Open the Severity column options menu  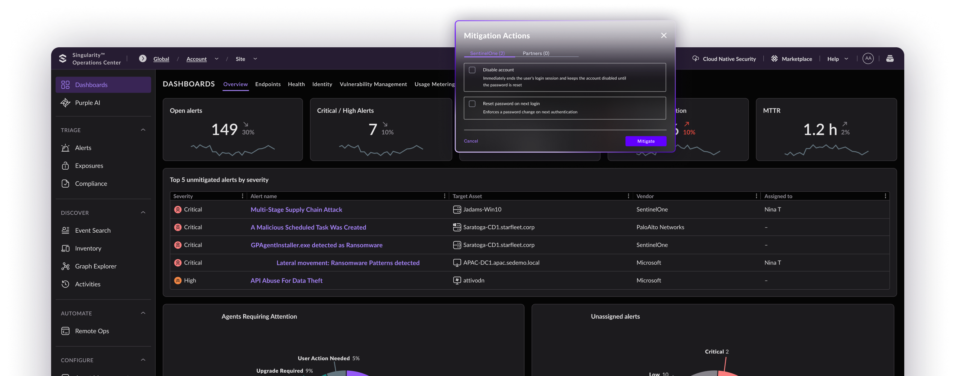242,196
